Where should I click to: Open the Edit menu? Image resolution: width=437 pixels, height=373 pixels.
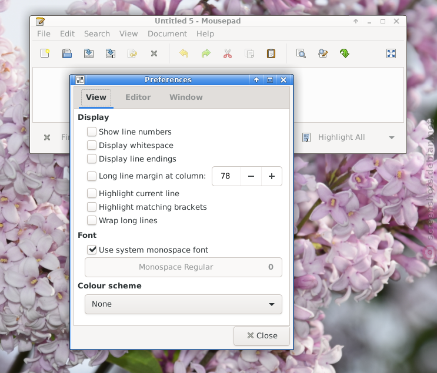(x=67, y=33)
